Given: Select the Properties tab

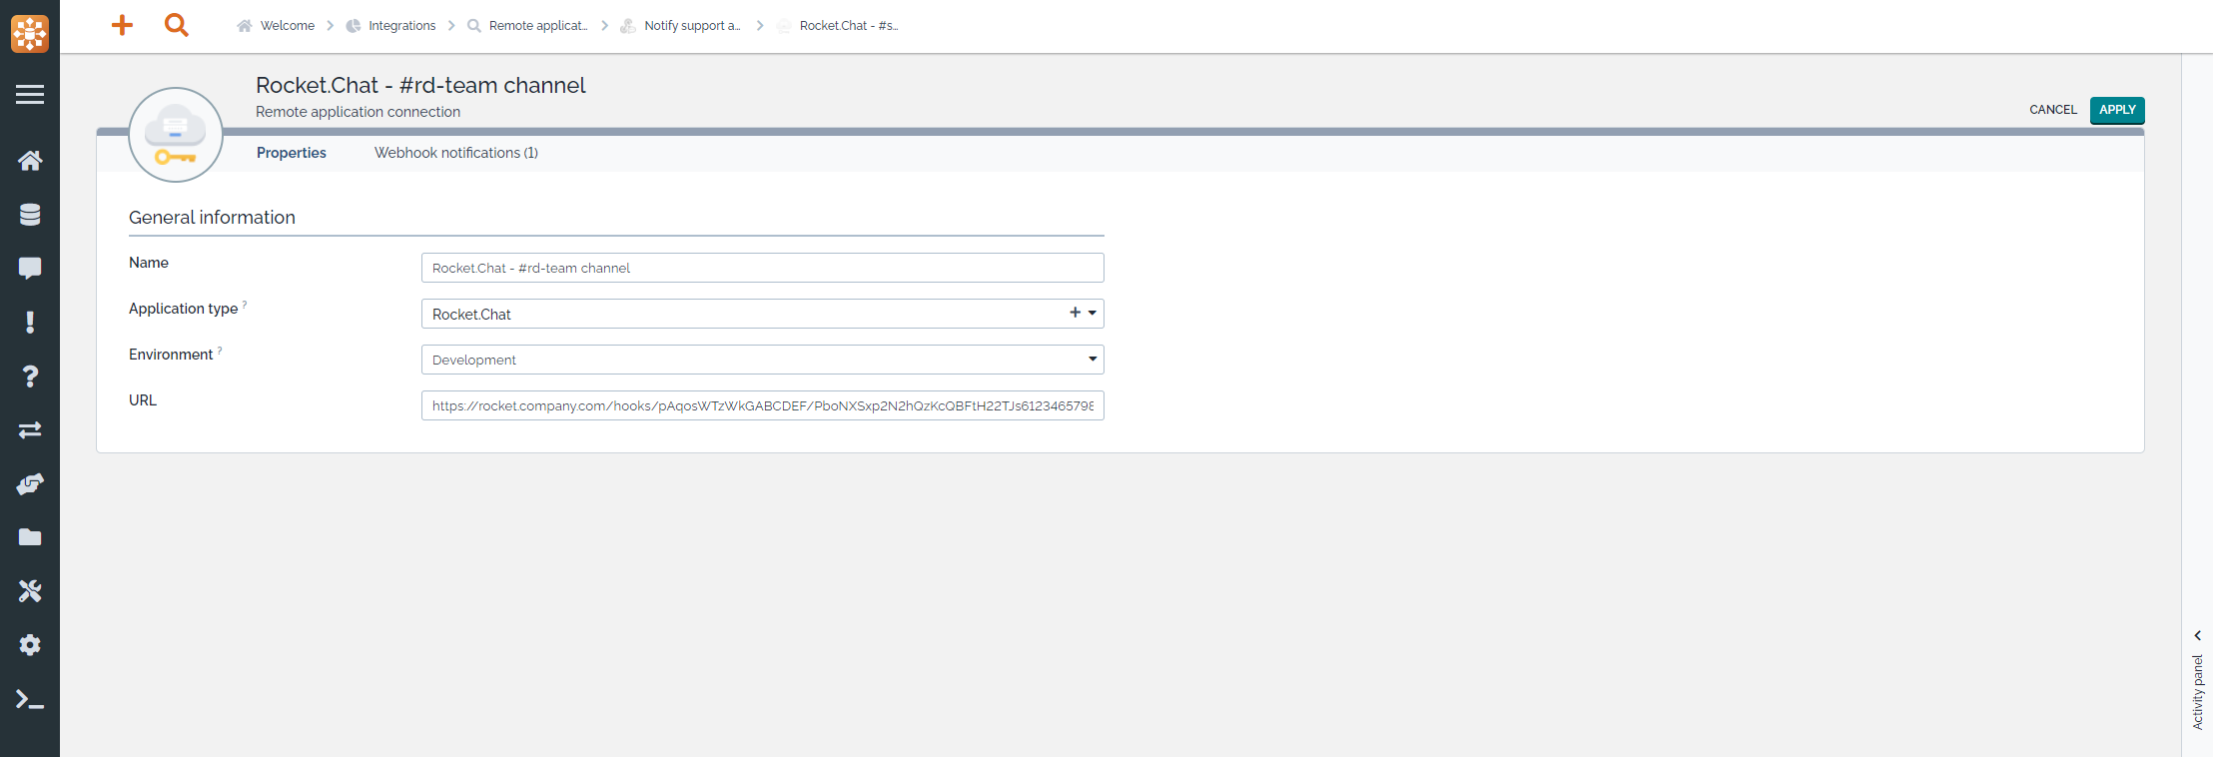Looking at the screenshot, I should [291, 153].
